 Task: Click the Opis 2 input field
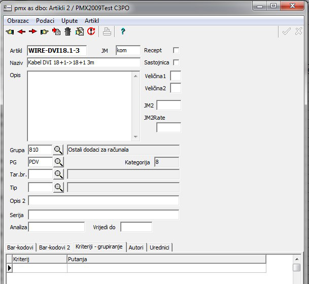104,200
